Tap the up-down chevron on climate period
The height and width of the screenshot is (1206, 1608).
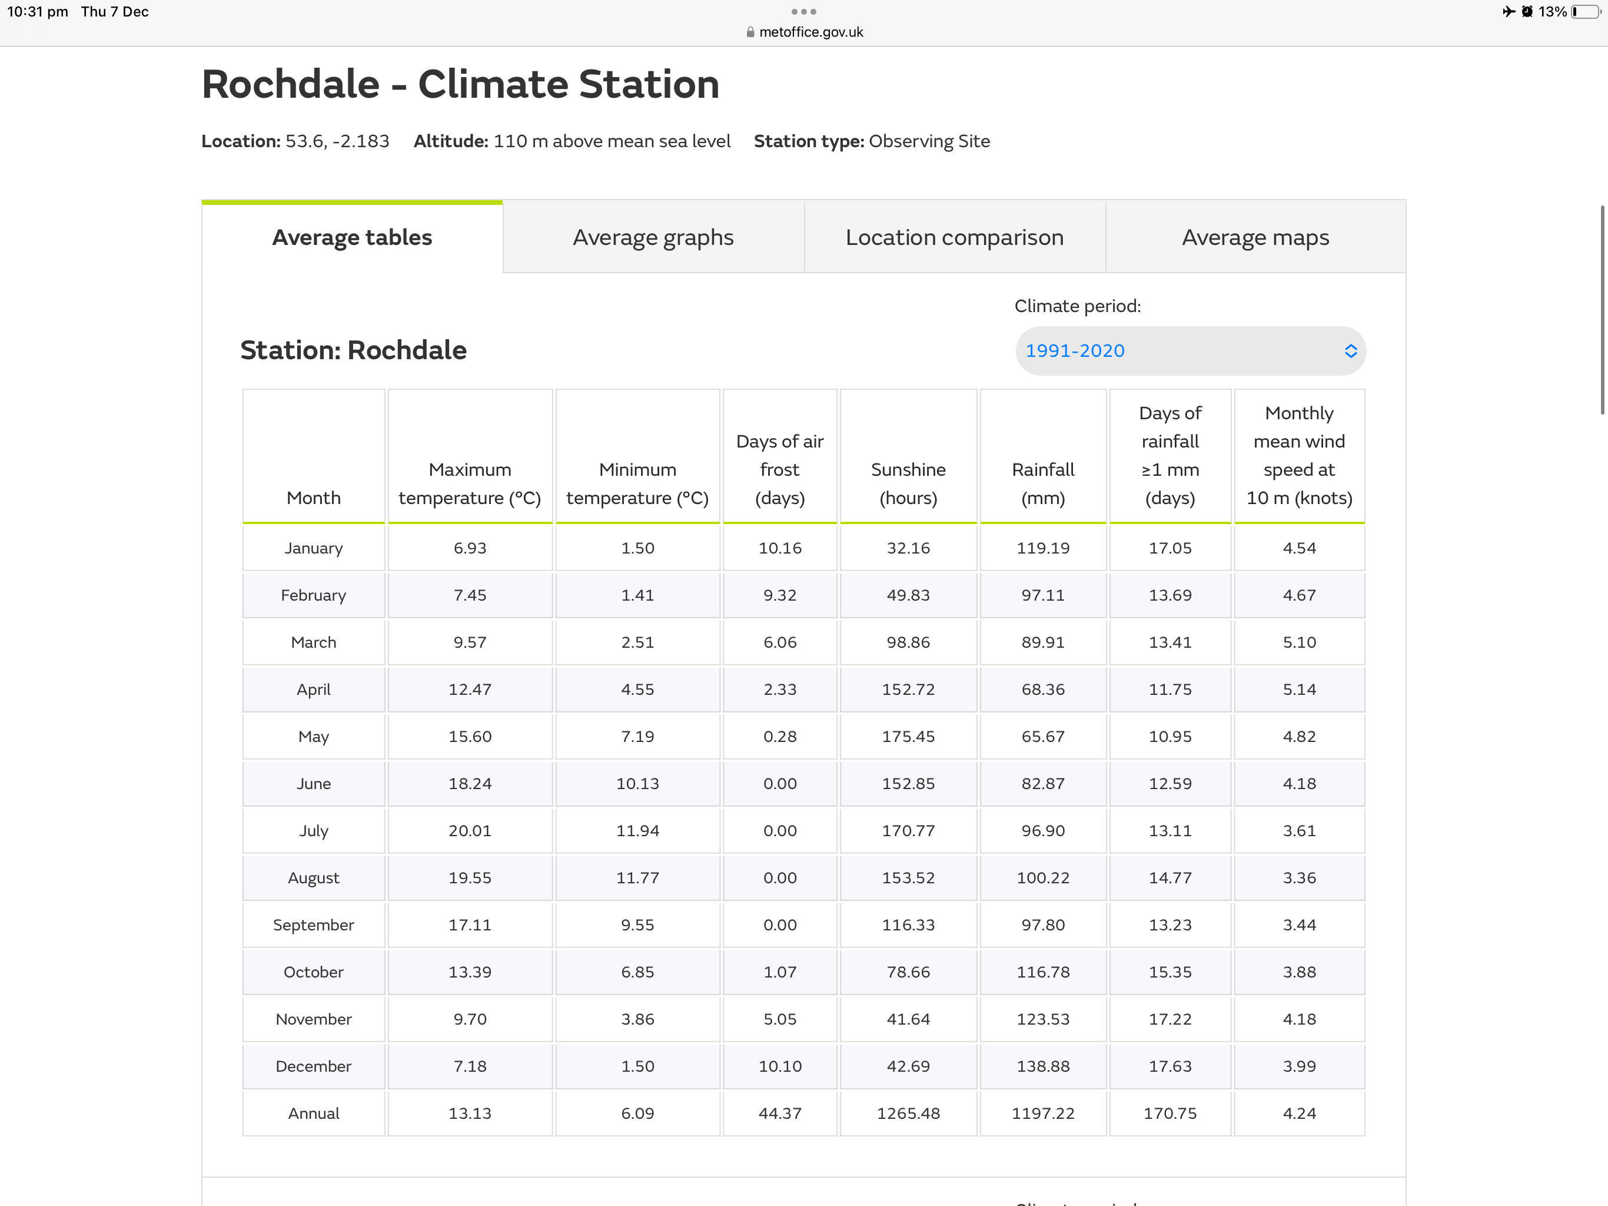tap(1350, 352)
